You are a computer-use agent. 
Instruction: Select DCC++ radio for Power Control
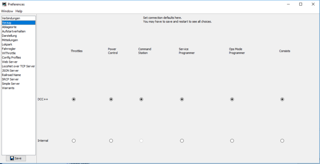[x=111, y=99]
